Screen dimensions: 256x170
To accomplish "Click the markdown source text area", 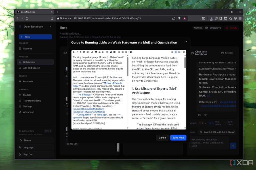I will (99, 92).
